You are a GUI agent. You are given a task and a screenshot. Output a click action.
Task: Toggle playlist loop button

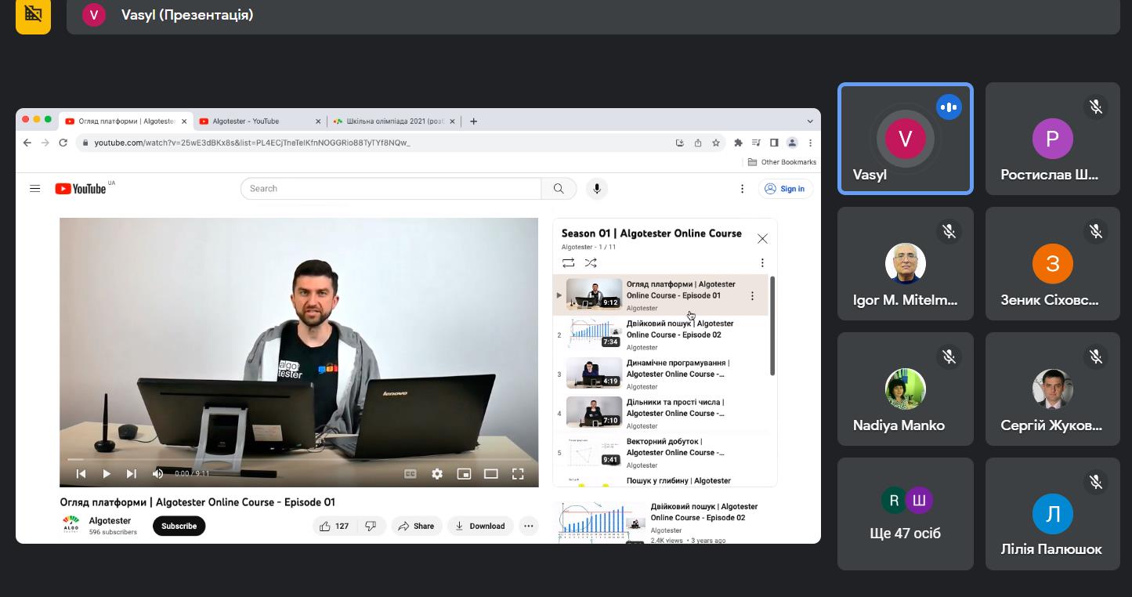[x=569, y=263]
